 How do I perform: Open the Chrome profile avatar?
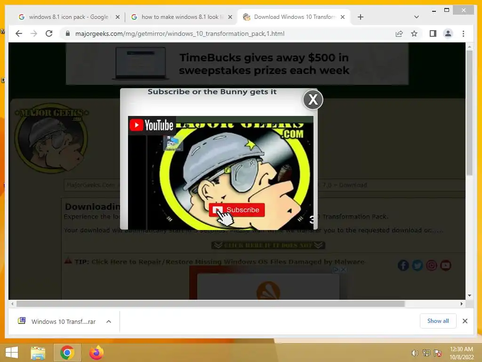tap(448, 33)
